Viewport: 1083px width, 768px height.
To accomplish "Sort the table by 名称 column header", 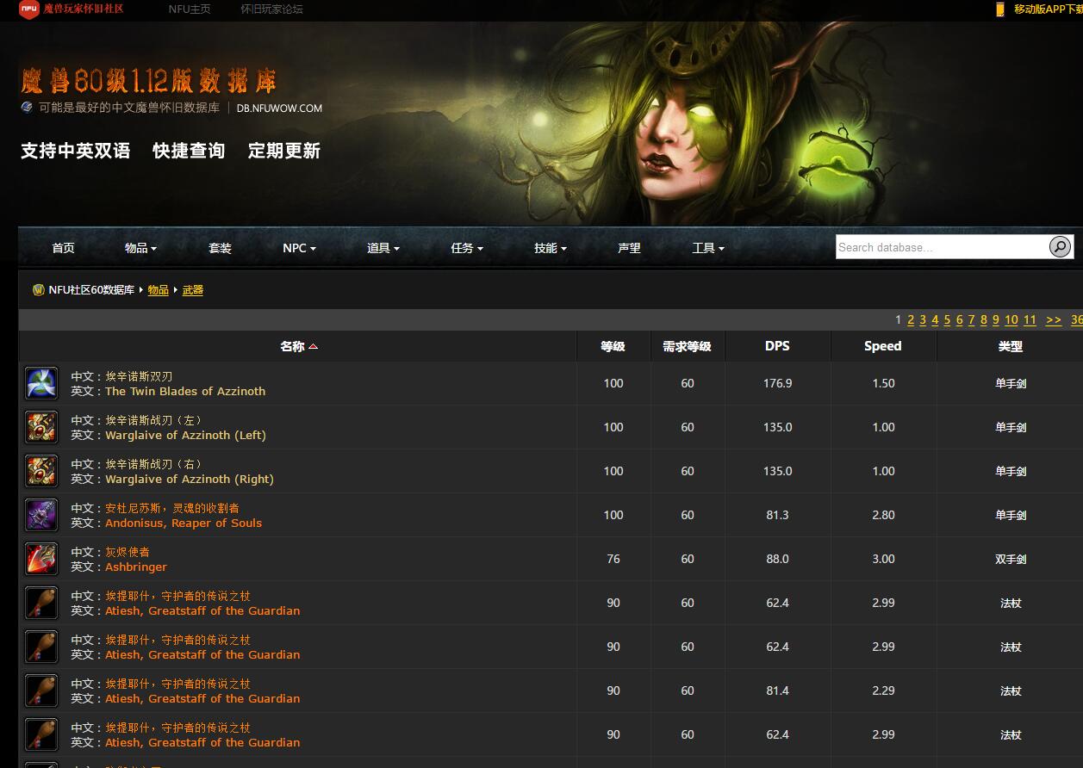I will click(x=293, y=346).
